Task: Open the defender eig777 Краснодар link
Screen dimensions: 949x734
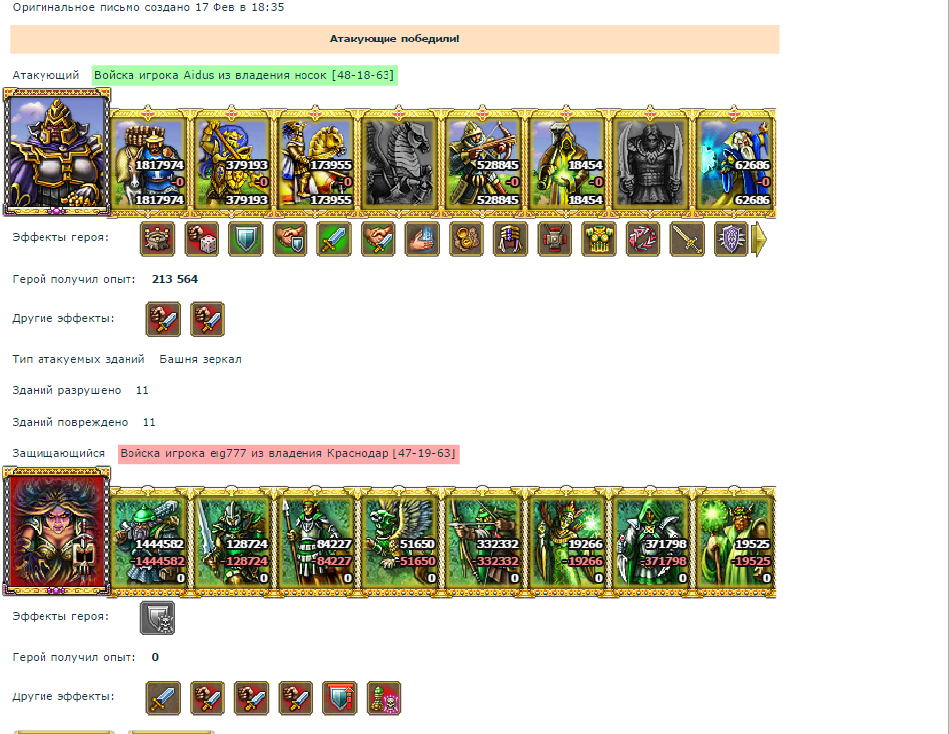Action: pyautogui.click(x=288, y=453)
